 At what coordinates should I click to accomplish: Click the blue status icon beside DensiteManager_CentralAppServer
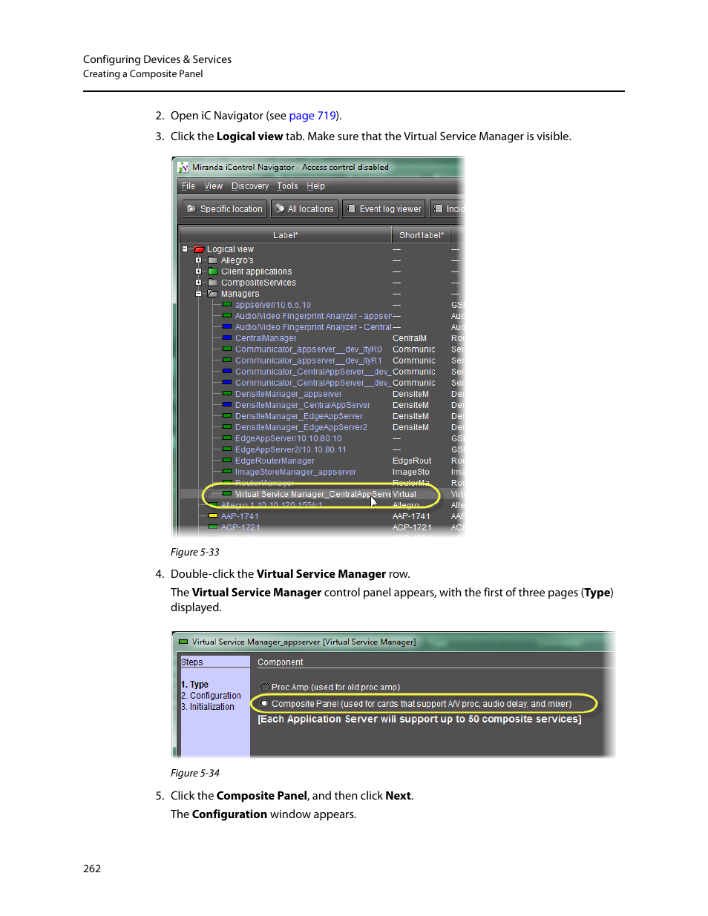[x=227, y=404]
